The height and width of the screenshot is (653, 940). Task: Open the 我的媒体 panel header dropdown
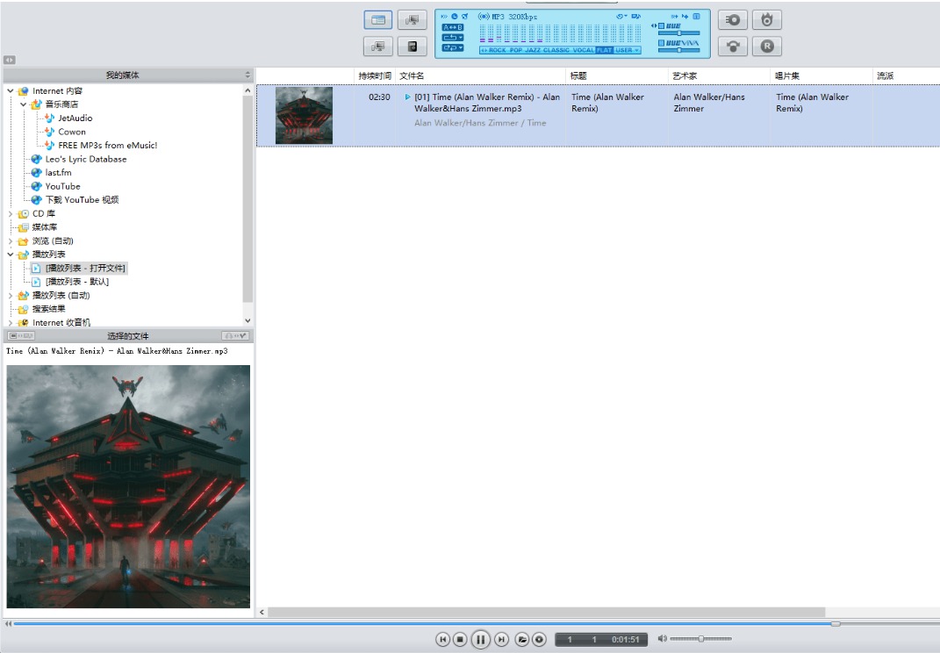[248, 75]
